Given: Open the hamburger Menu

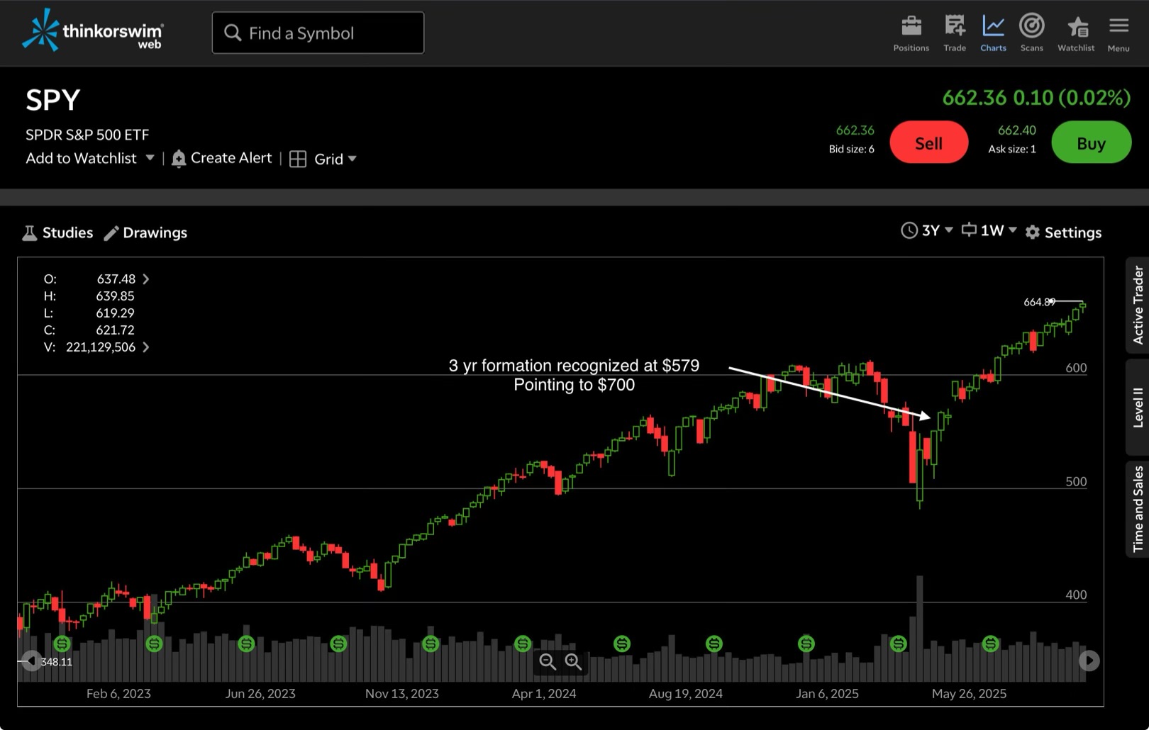Looking at the screenshot, I should click(1119, 28).
